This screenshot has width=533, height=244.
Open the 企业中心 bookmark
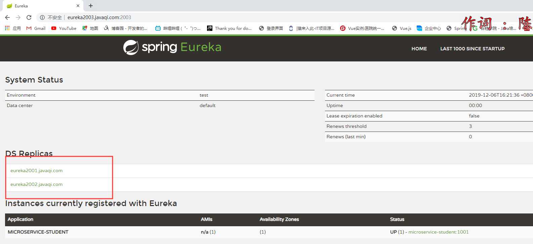click(429, 28)
